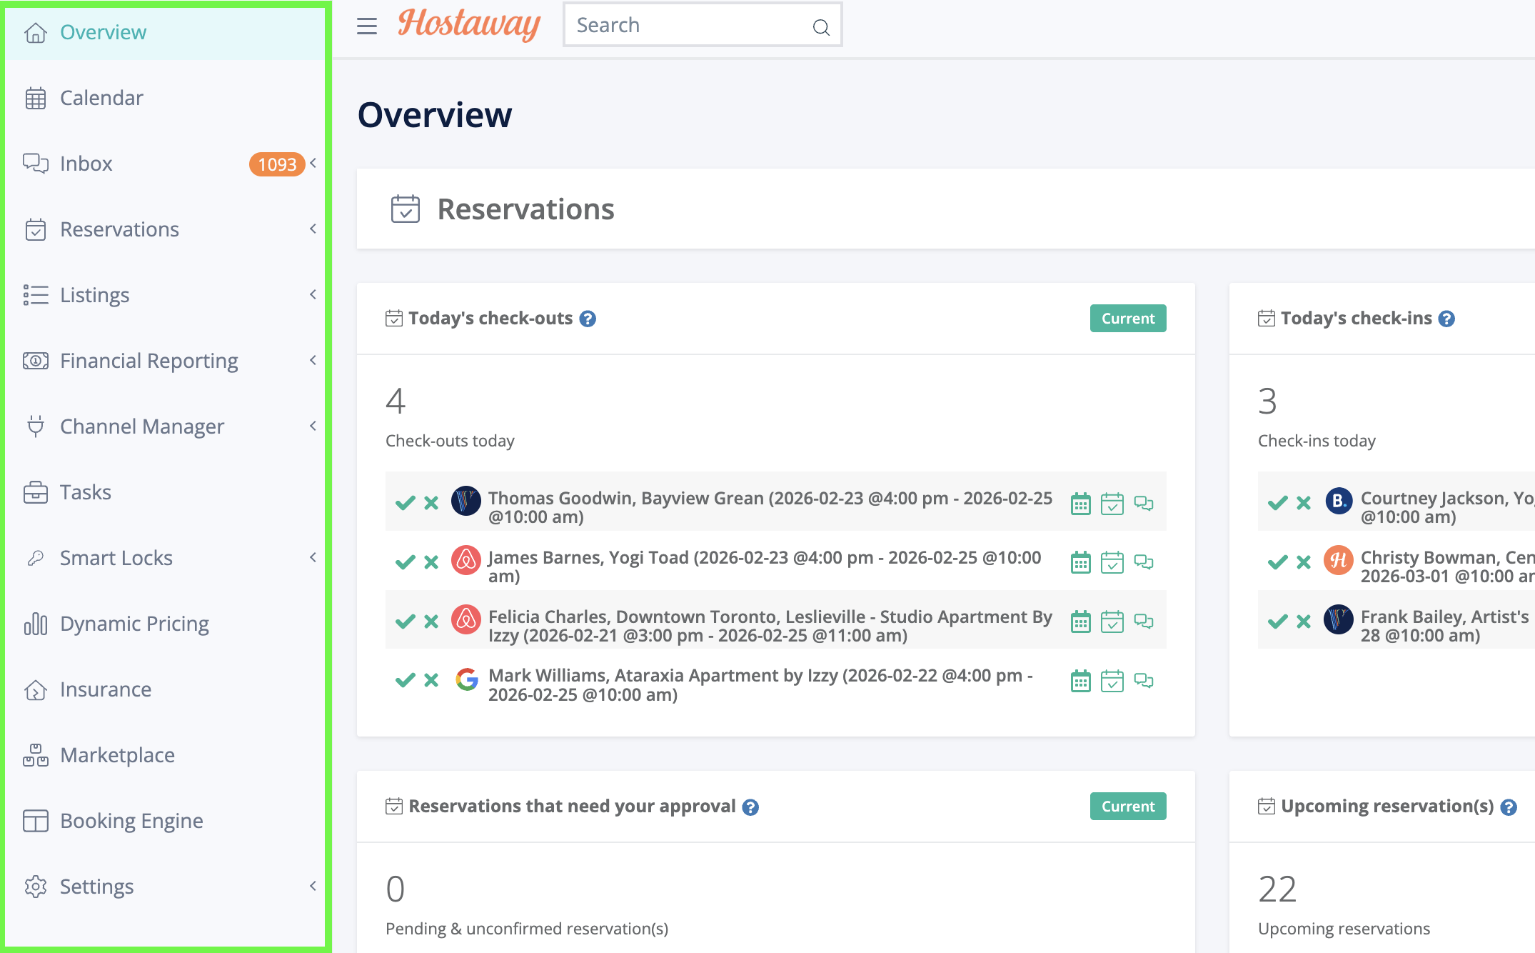Click help icon beside Reservations that need approval
This screenshot has width=1535, height=953.
coord(750,807)
